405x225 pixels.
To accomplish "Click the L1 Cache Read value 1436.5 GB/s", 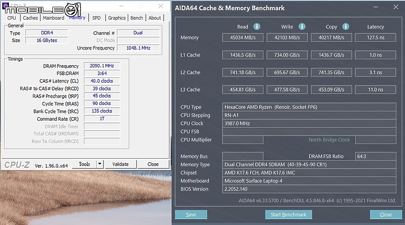I will [242, 55].
